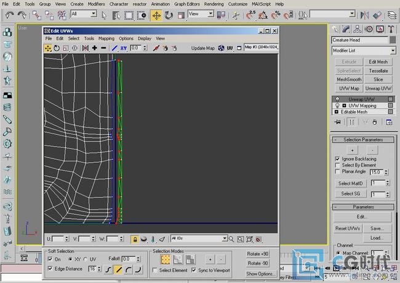The image size is (400, 283).
Task: Click Undo arrow in main toolbar
Action: pyautogui.click(x=9, y=15)
